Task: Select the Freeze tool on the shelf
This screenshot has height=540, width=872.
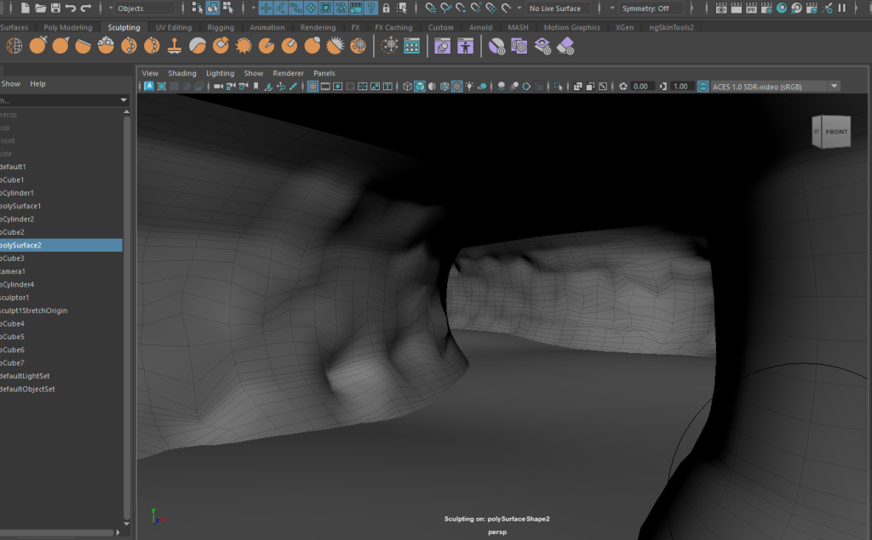Action: 359,46
